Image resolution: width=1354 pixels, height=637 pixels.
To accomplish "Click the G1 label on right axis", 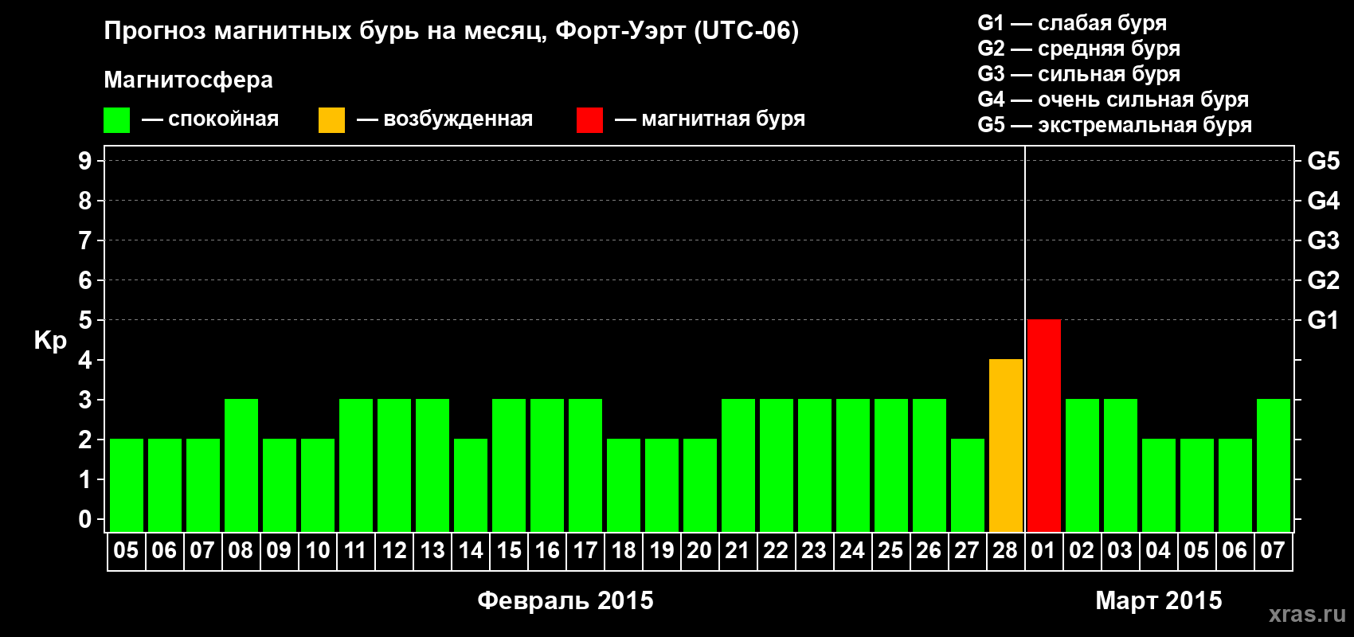I will point(1323,320).
